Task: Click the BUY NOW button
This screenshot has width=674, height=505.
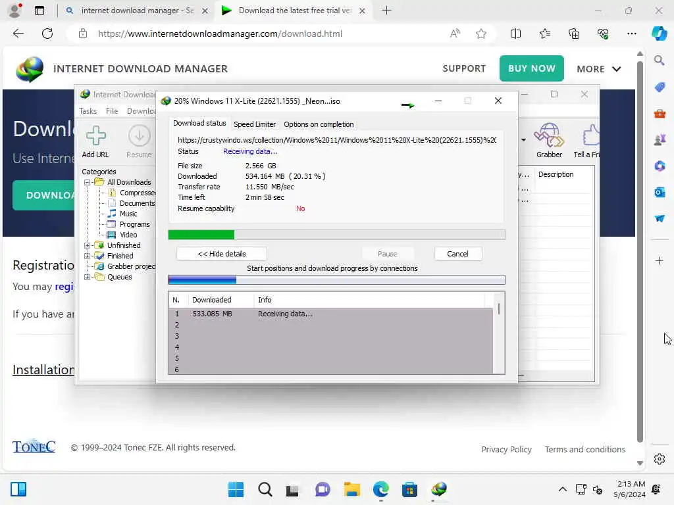Action: [531, 68]
